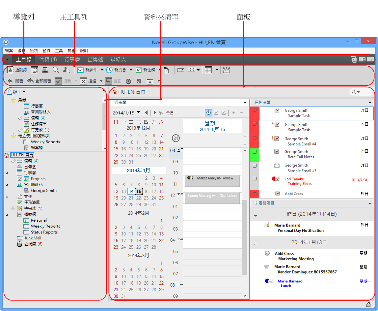Viewport: 378px width, 311px height.
Task: Open the 任務清單 panel dropdown arrow
Action: (370, 103)
